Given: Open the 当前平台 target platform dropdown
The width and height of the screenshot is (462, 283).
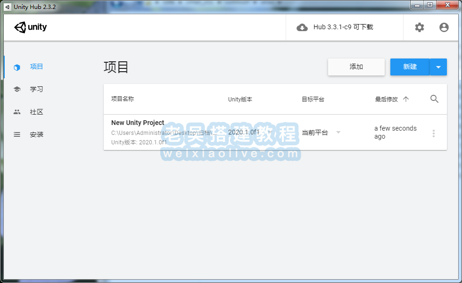Looking at the screenshot, I should pos(316,133).
